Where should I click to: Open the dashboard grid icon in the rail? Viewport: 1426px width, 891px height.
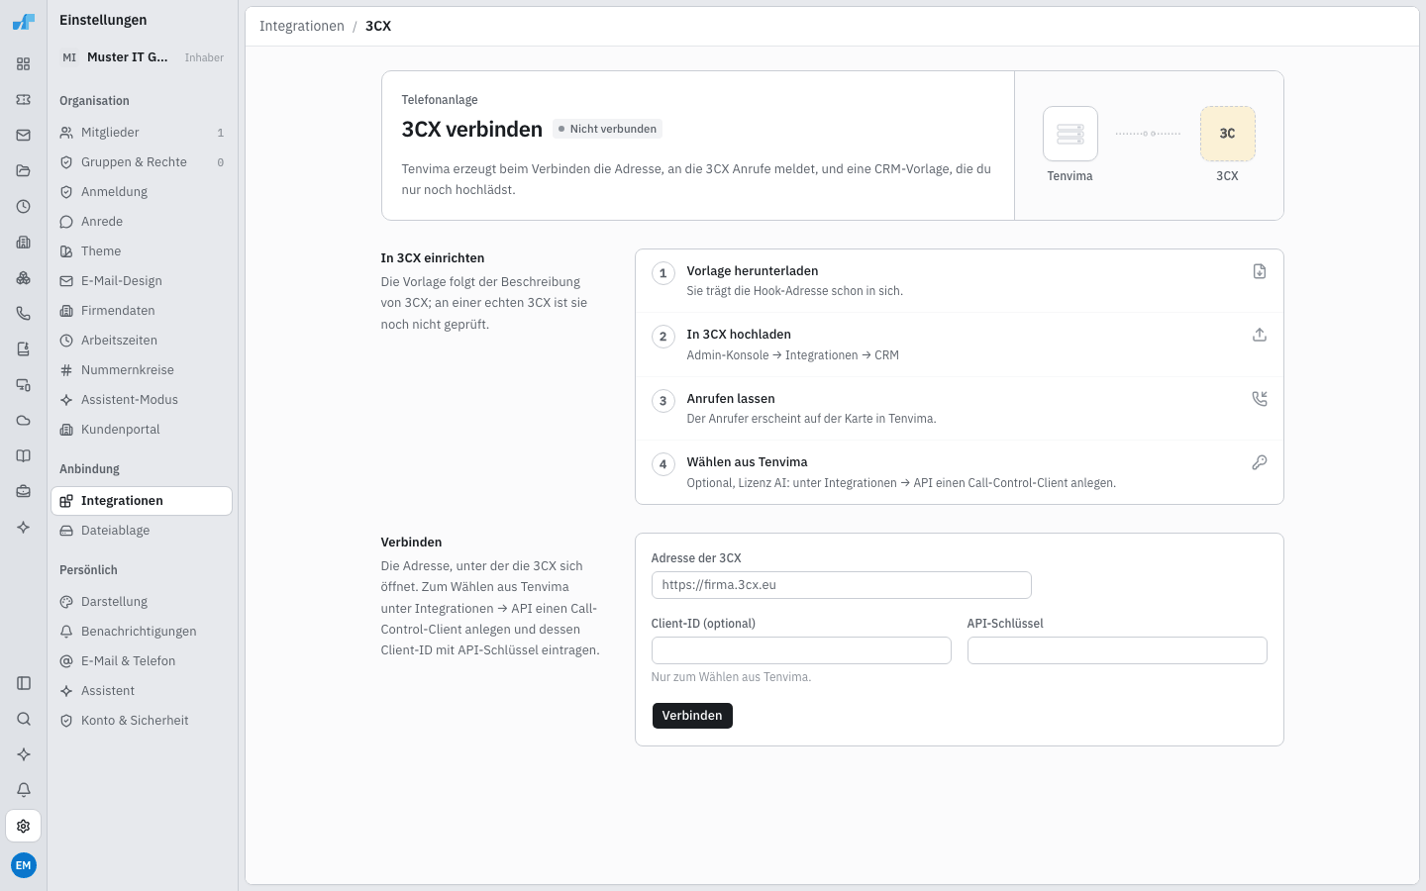point(24,64)
